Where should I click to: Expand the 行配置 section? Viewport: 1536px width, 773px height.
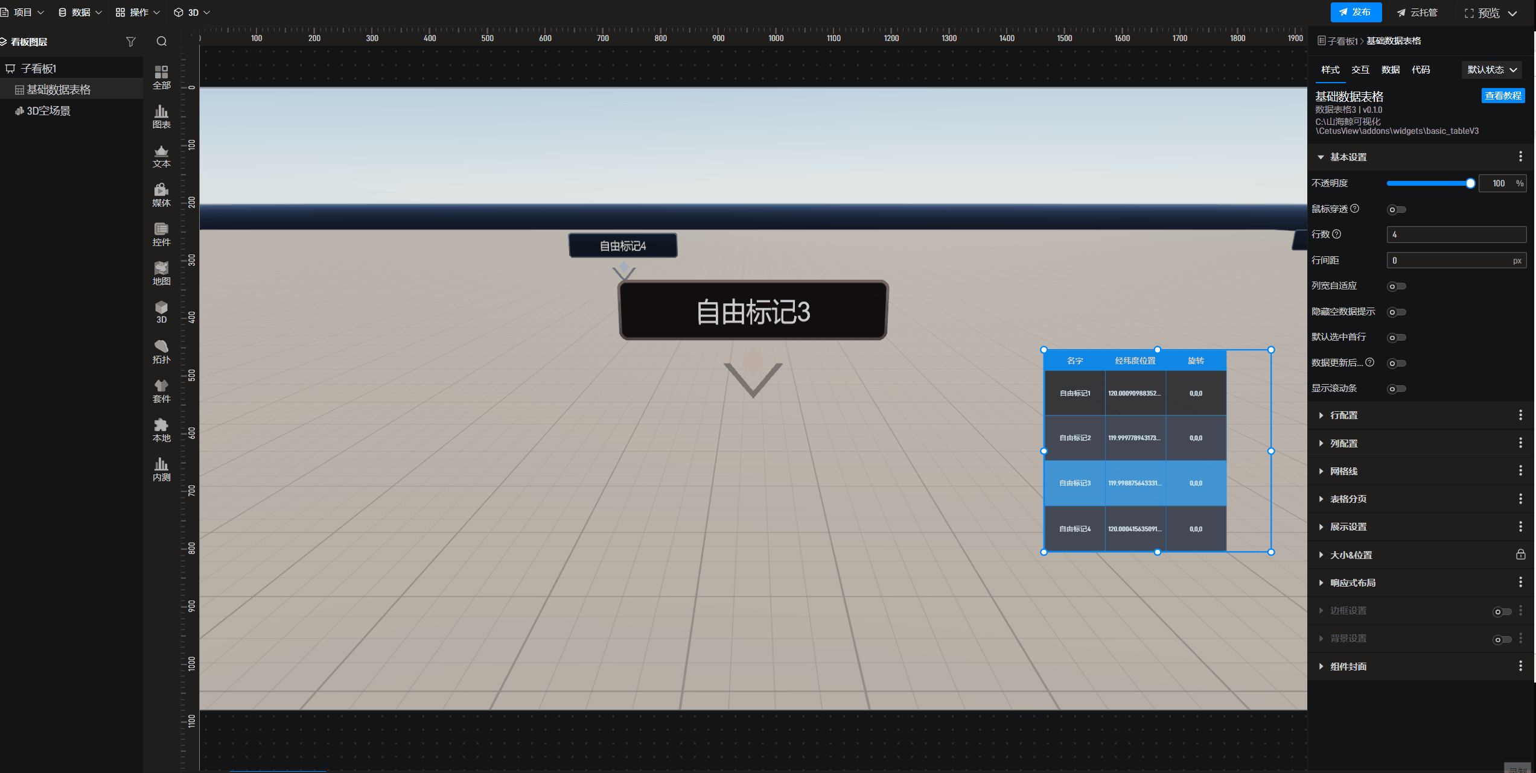click(1344, 415)
